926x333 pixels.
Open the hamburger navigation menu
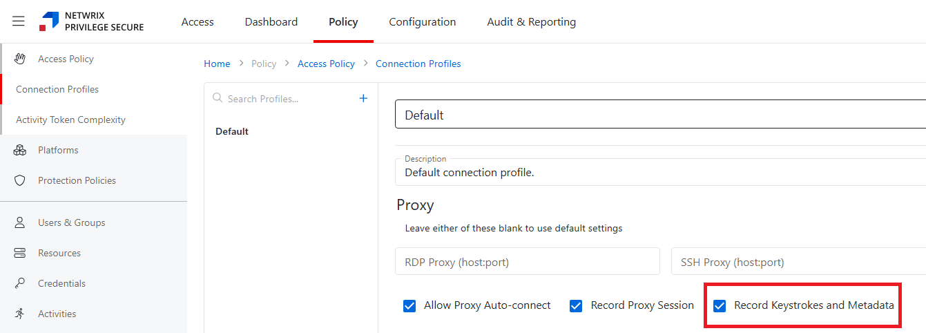[x=19, y=21]
